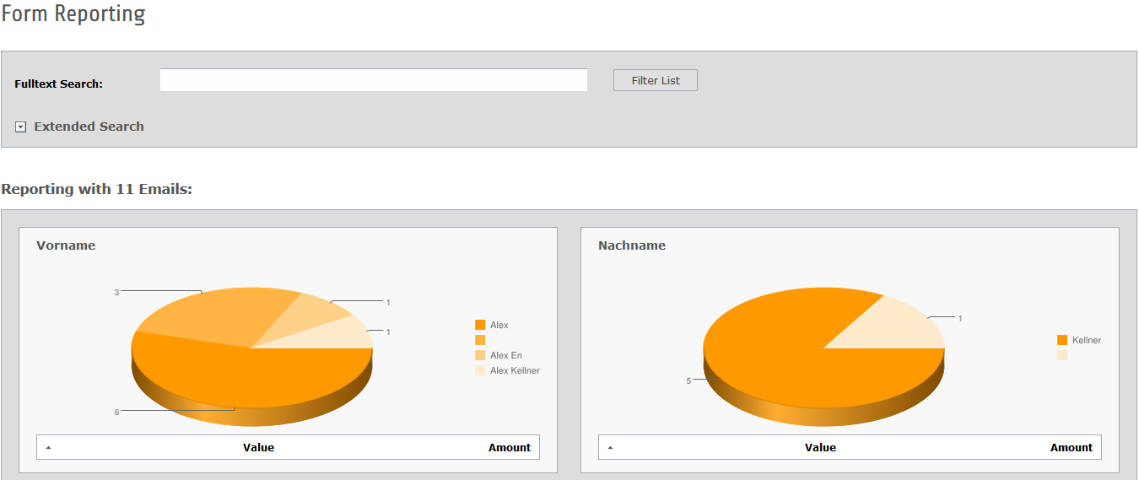Toggle sort arrow in Vorname table header
This screenshot has height=480, width=1139.
click(48, 448)
